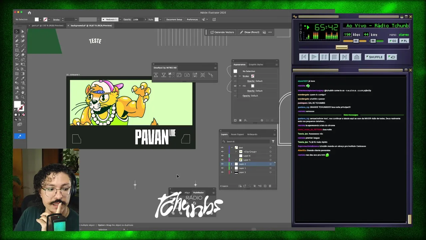
Task: Open the Redondo brush definition dropdown
Action: tap(120, 19)
